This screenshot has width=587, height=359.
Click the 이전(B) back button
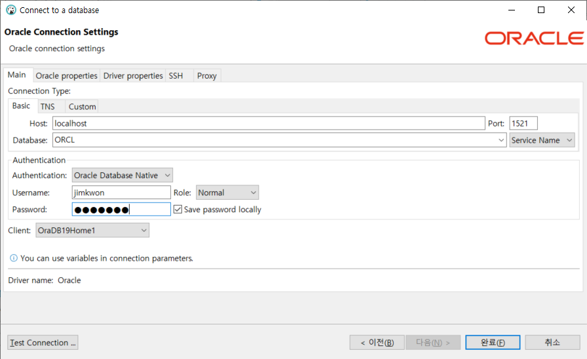(x=377, y=343)
